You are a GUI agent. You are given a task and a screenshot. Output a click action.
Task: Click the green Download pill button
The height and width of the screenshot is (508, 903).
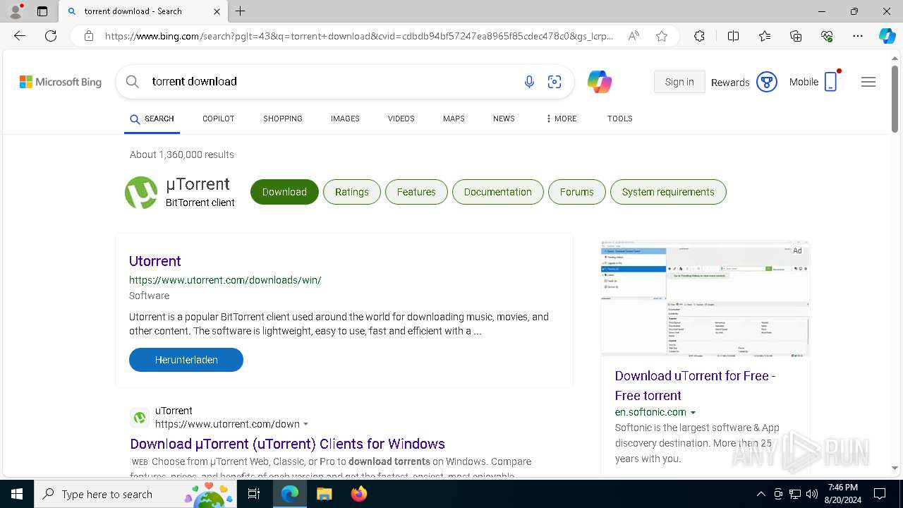click(x=284, y=192)
